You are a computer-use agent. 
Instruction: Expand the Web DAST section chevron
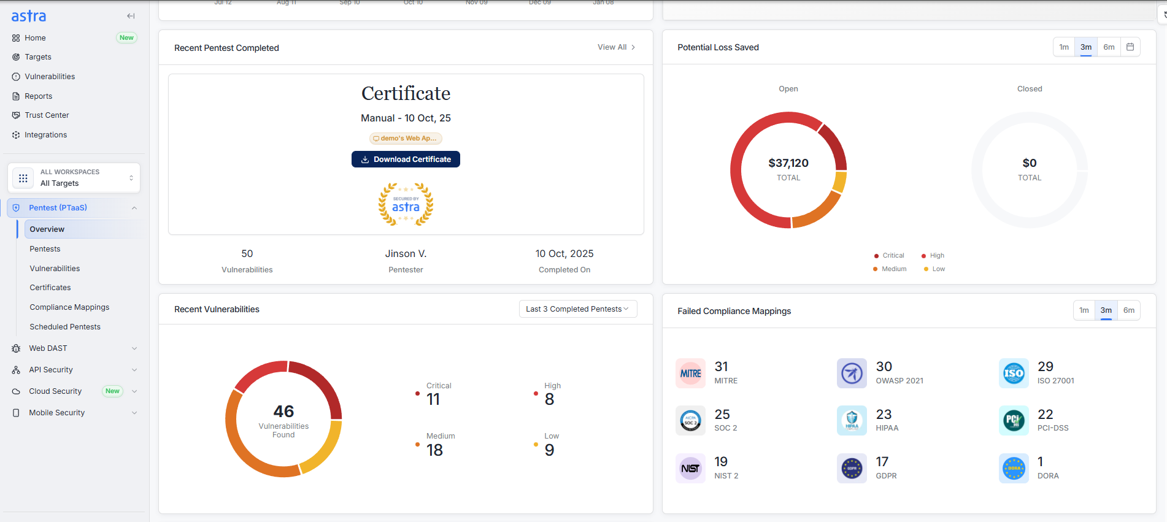pyautogui.click(x=134, y=348)
